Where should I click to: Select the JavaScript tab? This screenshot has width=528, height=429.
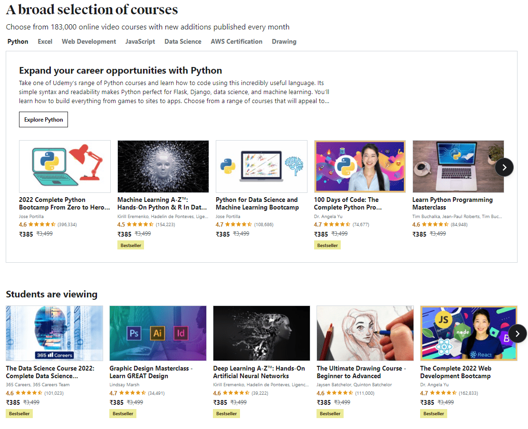pyautogui.click(x=140, y=41)
